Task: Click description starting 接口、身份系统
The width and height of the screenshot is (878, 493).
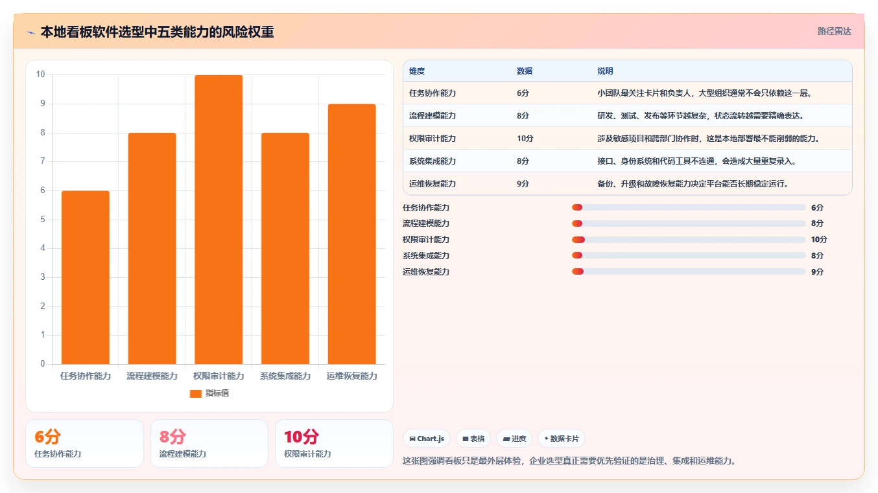Action: (697, 161)
